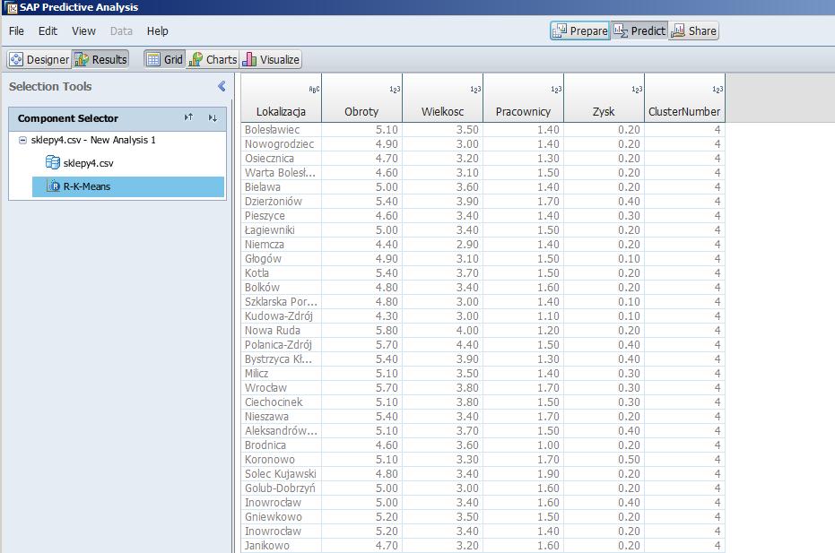Click the numeric type icon above Pracownicy
Screen dimensions: 835x553
pyautogui.click(x=556, y=90)
